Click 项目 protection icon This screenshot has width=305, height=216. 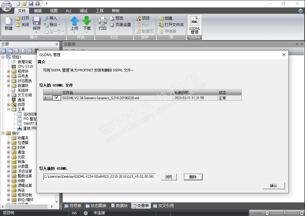click(x=139, y=18)
